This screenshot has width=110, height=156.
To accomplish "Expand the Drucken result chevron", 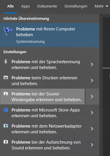I will click(92, 80).
